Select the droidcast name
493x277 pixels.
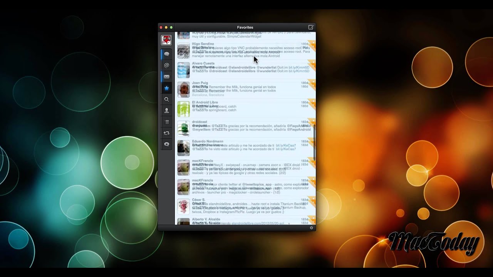200,122
